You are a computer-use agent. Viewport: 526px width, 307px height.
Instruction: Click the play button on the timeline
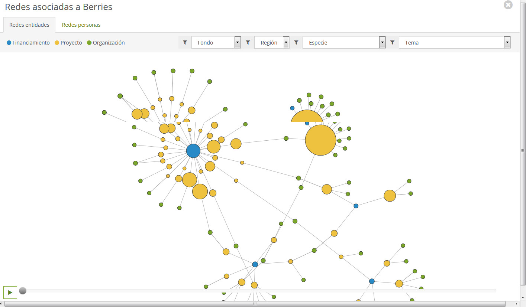pos(10,292)
